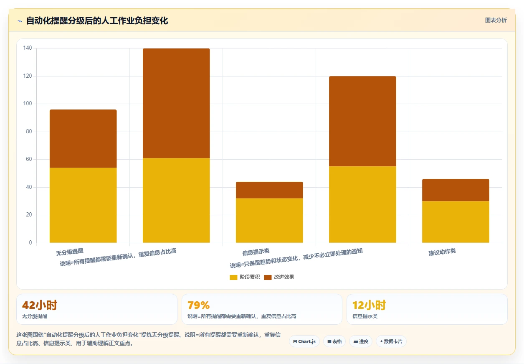Viewport: 524px width, 364px height.
Task: Click the y-axis value 120
Action: 28,76
